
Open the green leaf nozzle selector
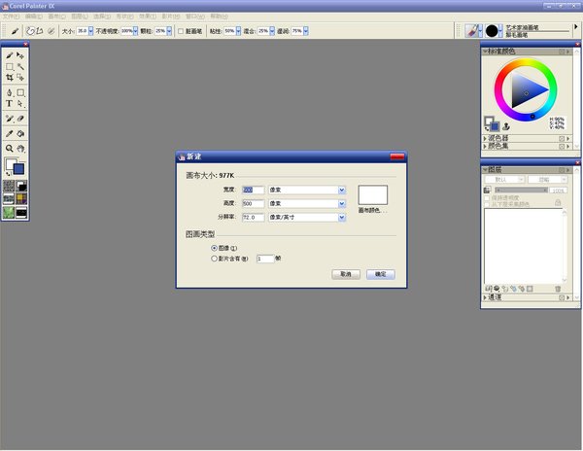9,212
